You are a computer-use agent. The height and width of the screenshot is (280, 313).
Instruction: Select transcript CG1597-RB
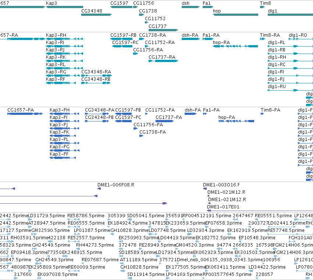(x=121, y=39)
